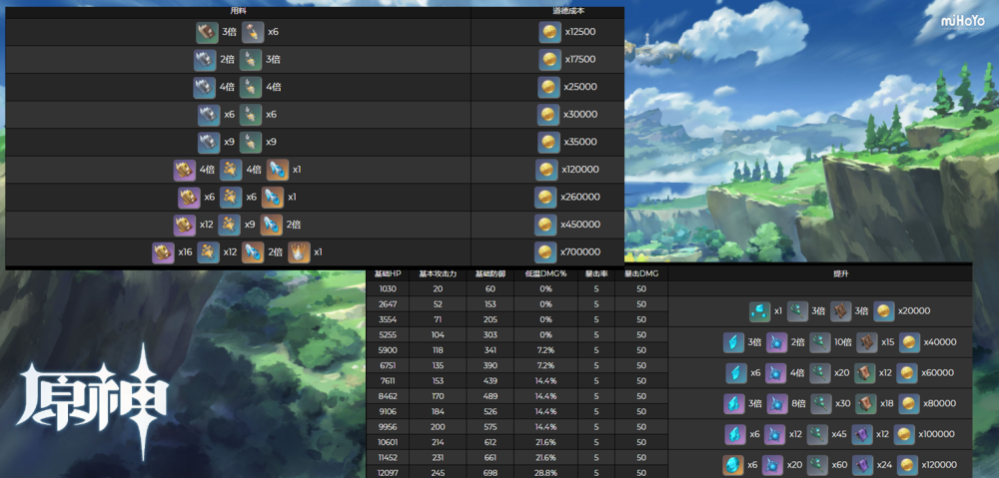Click the purple gold book icon in x120000 talent row

pyautogui.click(x=185, y=170)
